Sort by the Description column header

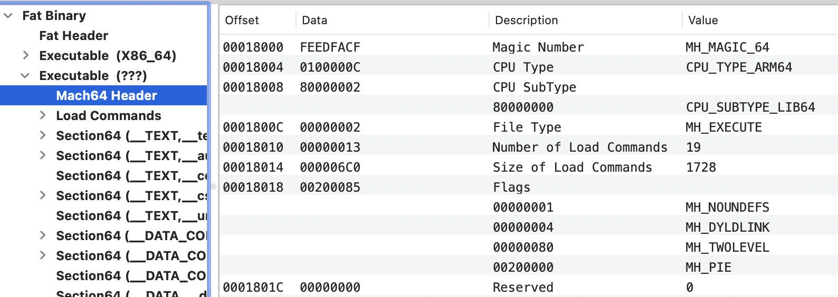tap(526, 21)
